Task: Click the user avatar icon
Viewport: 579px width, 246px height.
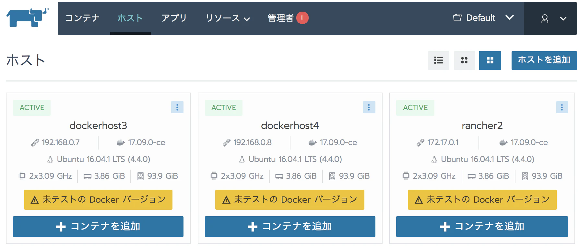Action: (x=545, y=18)
